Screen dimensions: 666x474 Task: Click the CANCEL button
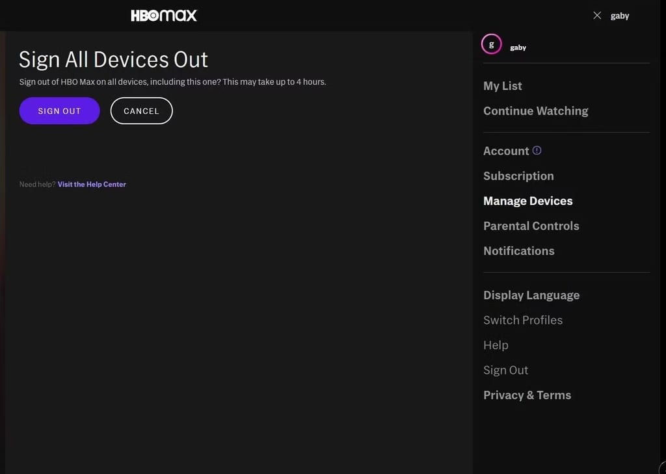141,111
